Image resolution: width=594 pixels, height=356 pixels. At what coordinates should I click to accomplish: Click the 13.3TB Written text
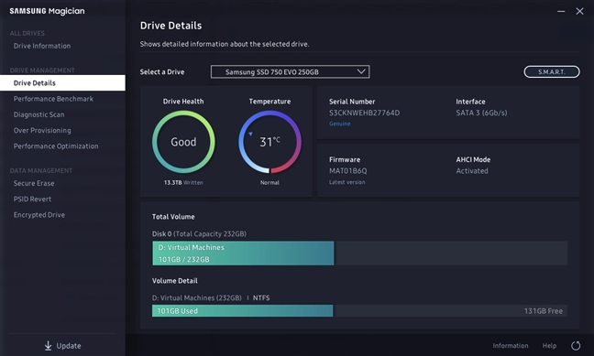click(x=183, y=183)
